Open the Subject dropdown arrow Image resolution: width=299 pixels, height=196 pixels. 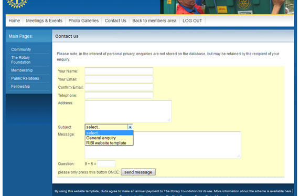[x=130, y=127]
